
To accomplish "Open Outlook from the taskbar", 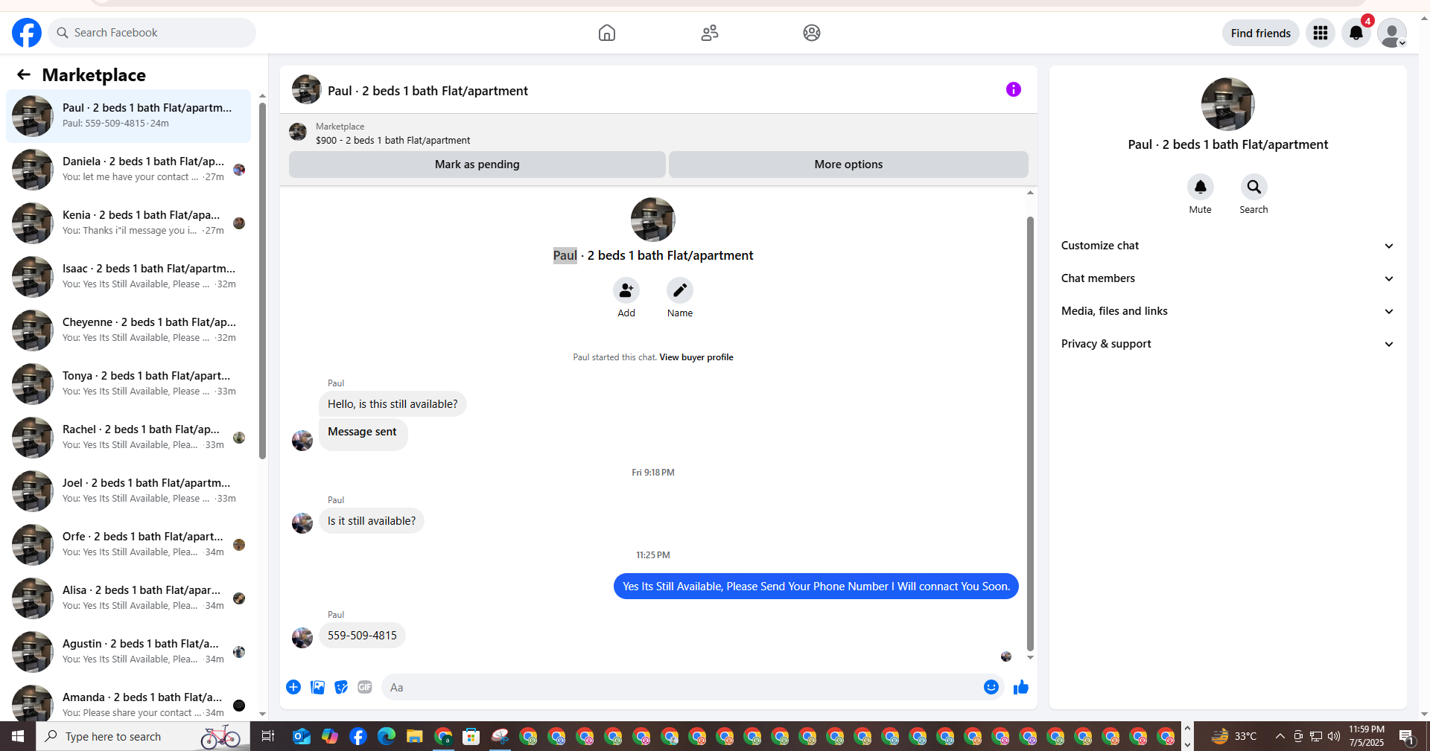I will [x=302, y=736].
